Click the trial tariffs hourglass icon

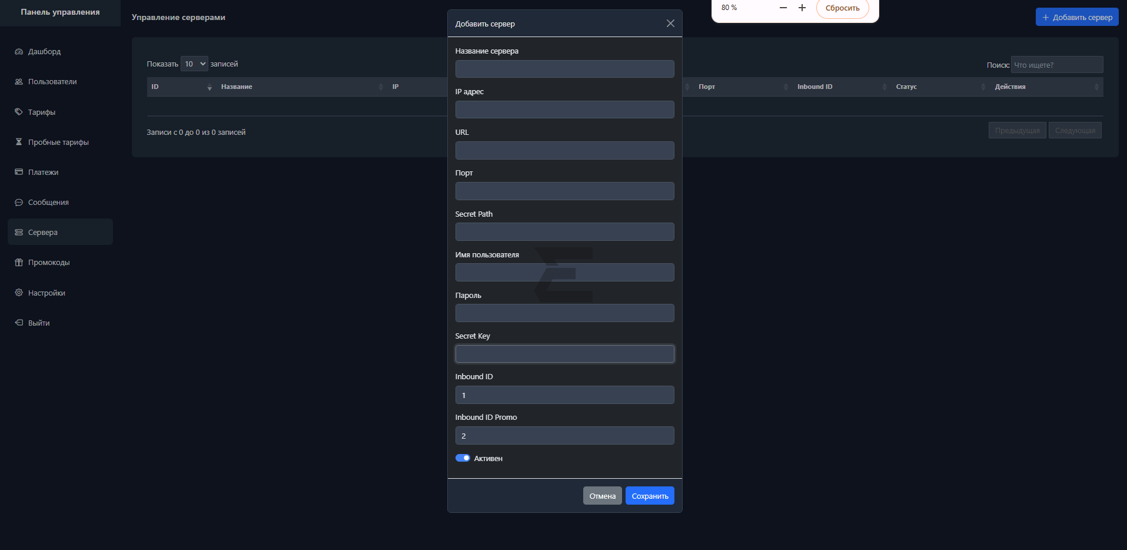click(19, 142)
